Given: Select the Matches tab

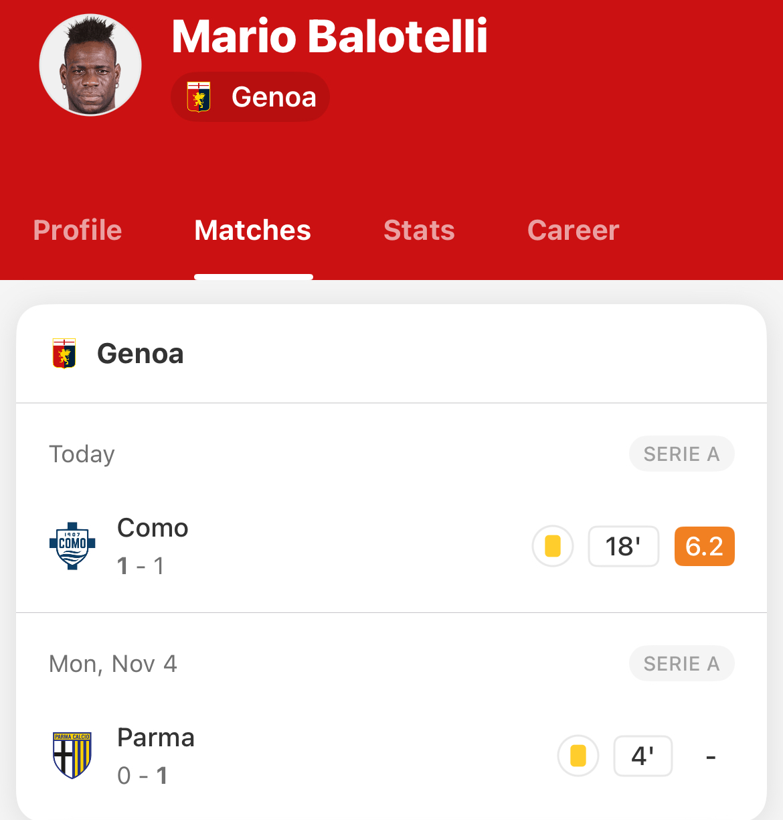Looking at the screenshot, I should (253, 230).
